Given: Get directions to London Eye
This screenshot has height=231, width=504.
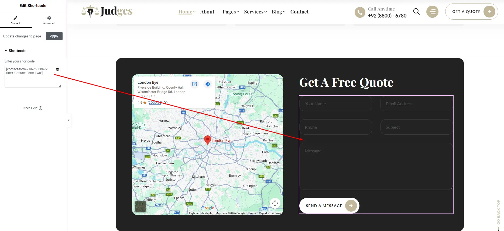Looking at the screenshot, I should pyautogui.click(x=208, y=84).
